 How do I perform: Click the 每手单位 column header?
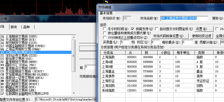tap(184, 53)
